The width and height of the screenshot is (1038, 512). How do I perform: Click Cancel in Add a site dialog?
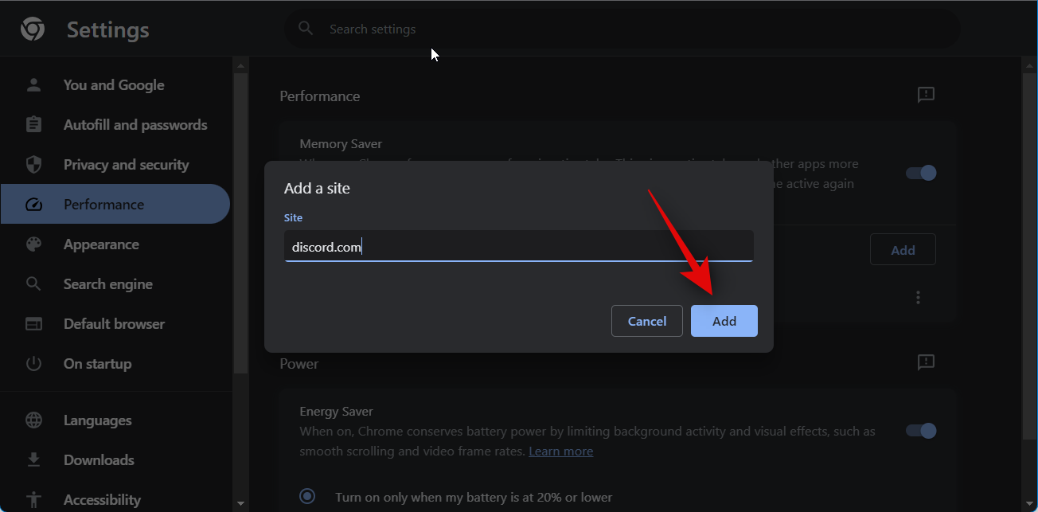[x=647, y=321]
